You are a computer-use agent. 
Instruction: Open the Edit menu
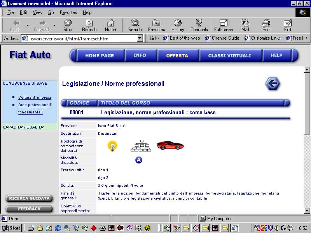(23, 12)
